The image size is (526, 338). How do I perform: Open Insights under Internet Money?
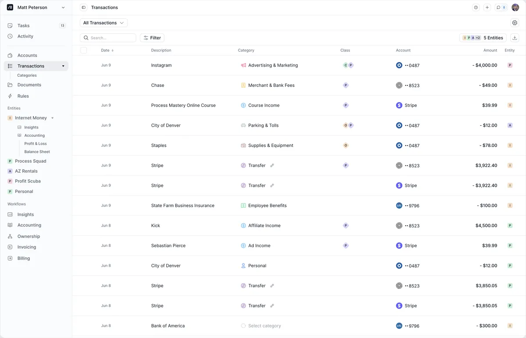point(31,128)
